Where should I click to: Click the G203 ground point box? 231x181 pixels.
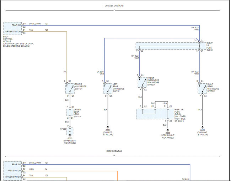point(70,133)
